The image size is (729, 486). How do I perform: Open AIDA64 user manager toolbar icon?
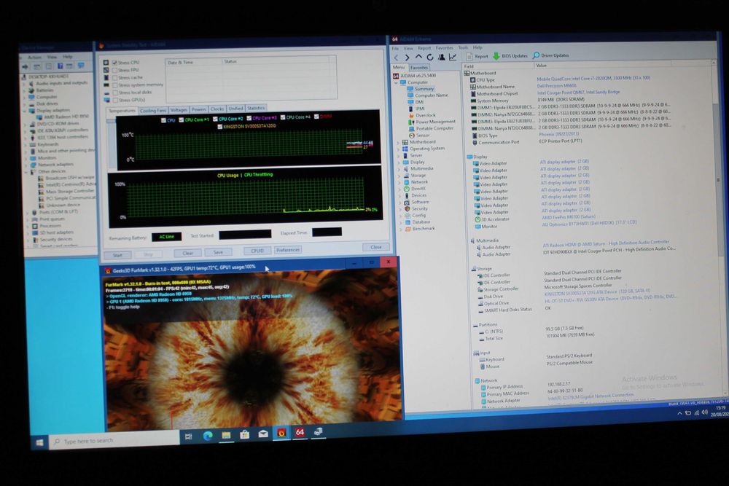coord(441,57)
